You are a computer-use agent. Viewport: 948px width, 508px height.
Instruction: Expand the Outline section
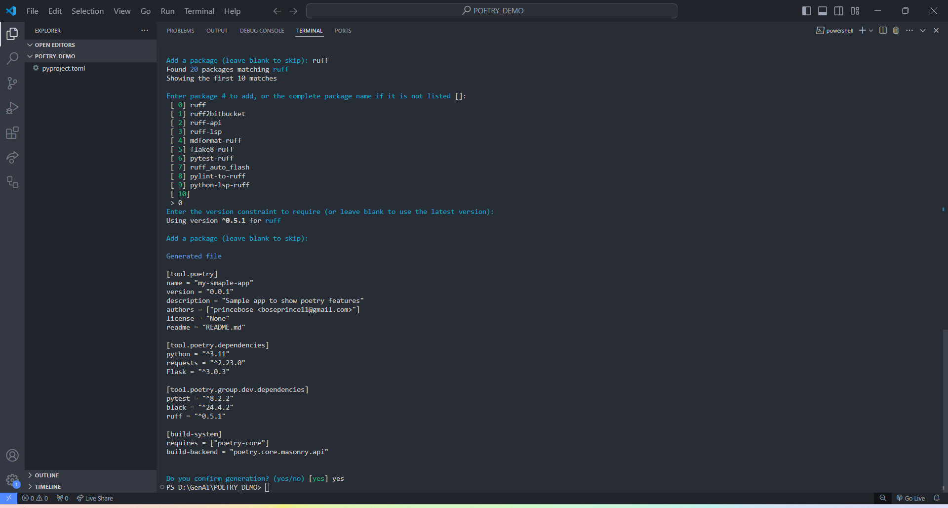coord(90,475)
